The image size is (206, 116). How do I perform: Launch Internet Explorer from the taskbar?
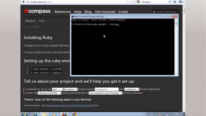click(35, 114)
